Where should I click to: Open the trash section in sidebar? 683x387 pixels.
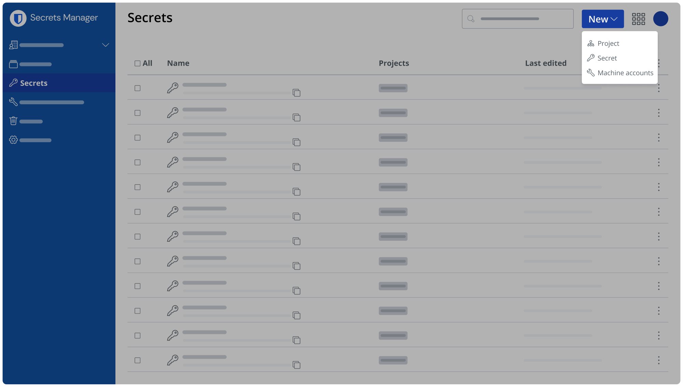click(x=13, y=121)
